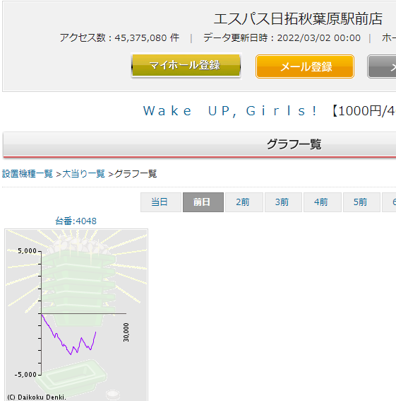Open the 設置機種一覧 breadcrumb link

point(28,174)
